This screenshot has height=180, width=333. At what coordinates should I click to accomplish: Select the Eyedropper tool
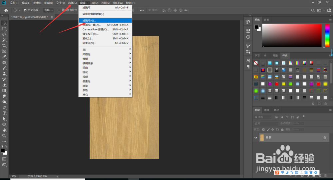coord(4,57)
